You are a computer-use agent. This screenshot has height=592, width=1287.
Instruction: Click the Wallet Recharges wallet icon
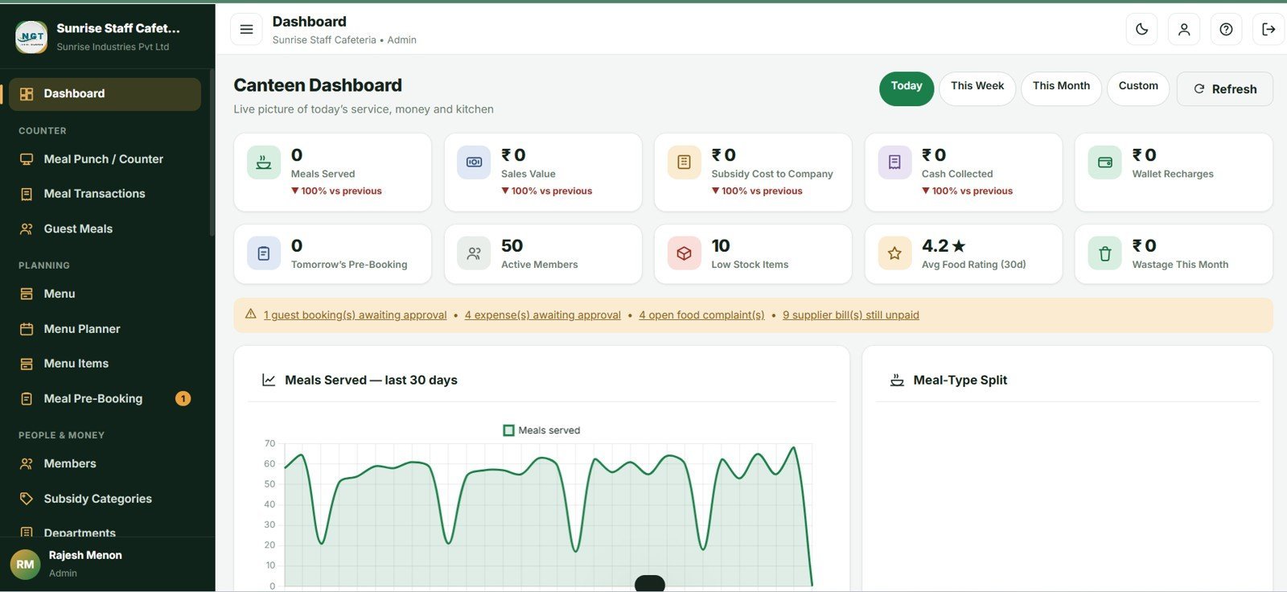pos(1105,162)
